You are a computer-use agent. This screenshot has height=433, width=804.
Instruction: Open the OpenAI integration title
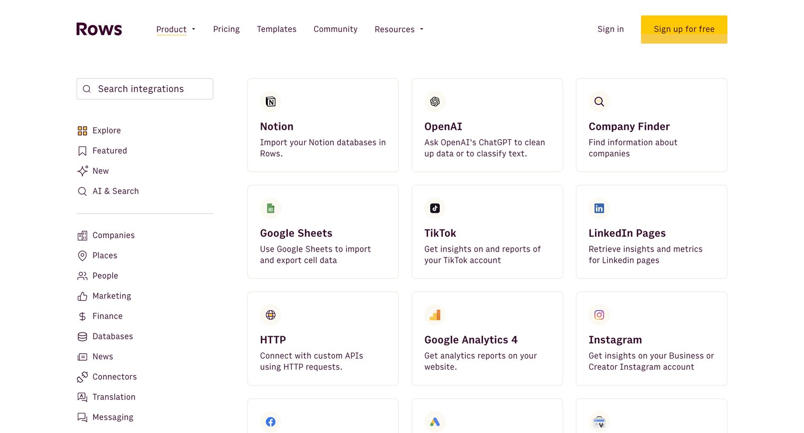pyautogui.click(x=443, y=127)
